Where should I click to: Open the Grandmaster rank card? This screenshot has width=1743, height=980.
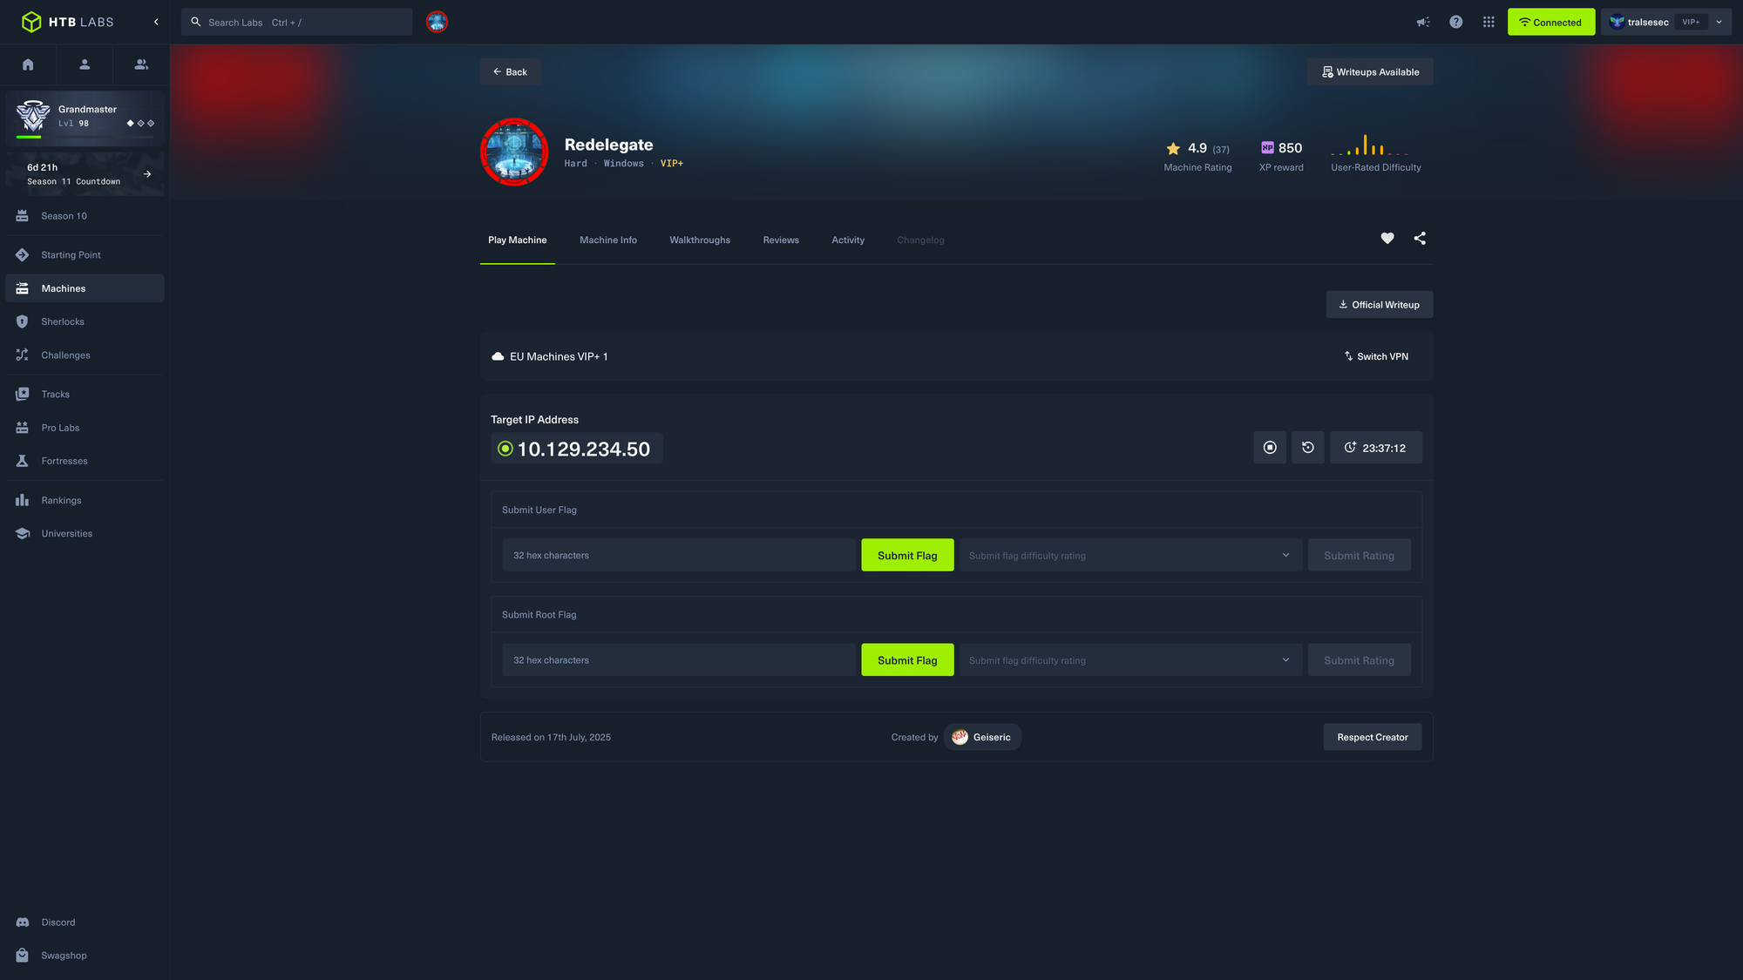[85, 117]
